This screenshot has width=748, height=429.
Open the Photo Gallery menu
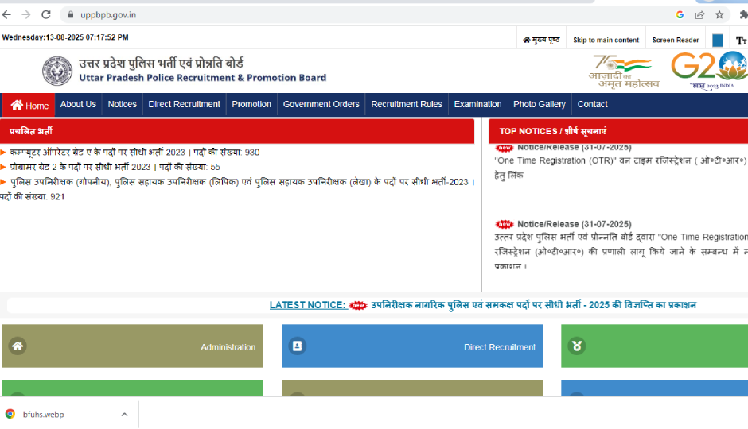pyautogui.click(x=539, y=104)
